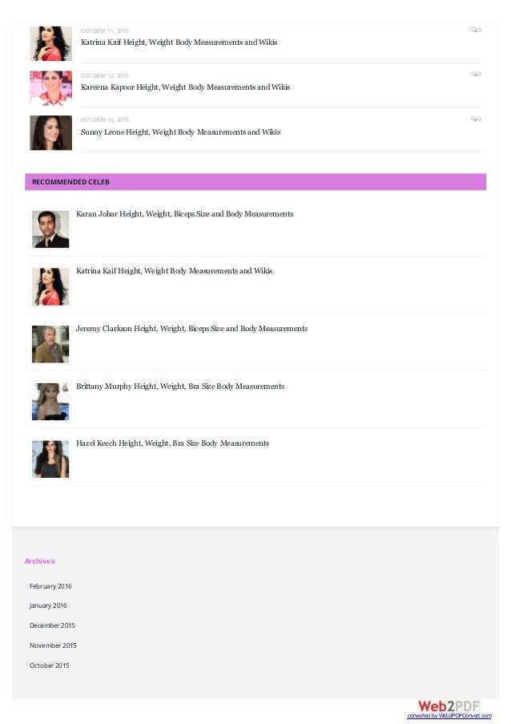Click Hazel Keech recommended thumbnail
Image resolution: width=511 pixels, height=724 pixels.
coord(50,459)
